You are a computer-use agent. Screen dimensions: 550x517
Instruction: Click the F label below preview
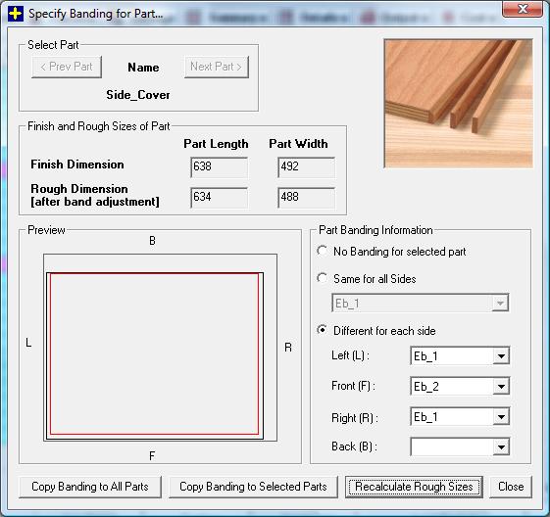pyautogui.click(x=152, y=455)
